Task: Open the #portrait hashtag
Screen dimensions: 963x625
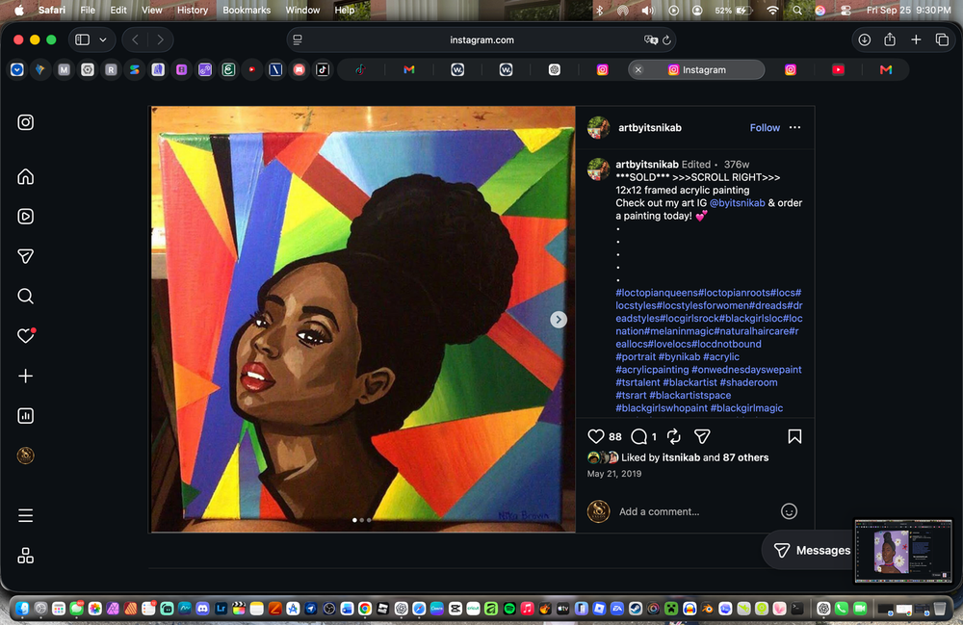Action: pyautogui.click(x=636, y=356)
